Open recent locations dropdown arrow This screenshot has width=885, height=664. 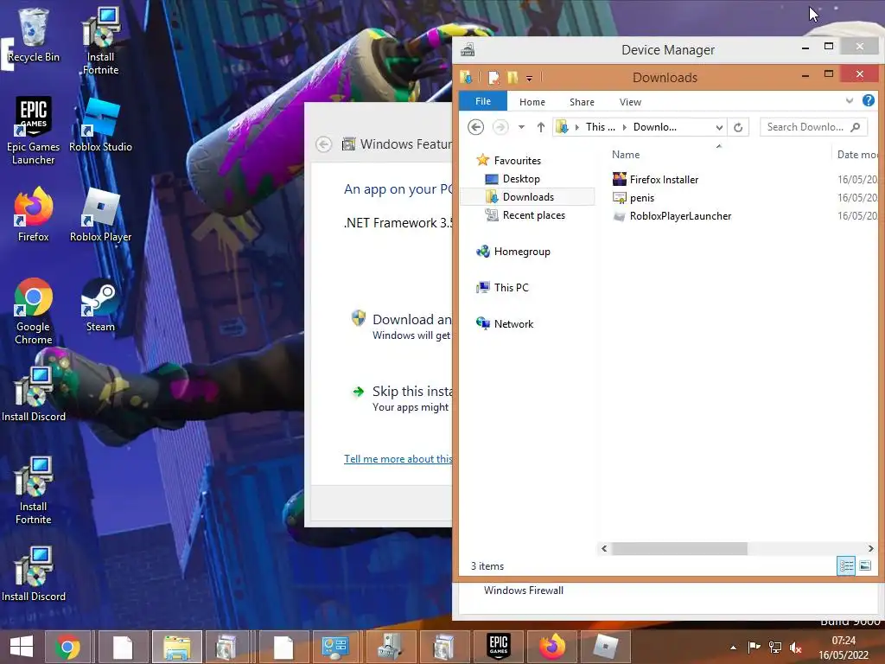521,127
